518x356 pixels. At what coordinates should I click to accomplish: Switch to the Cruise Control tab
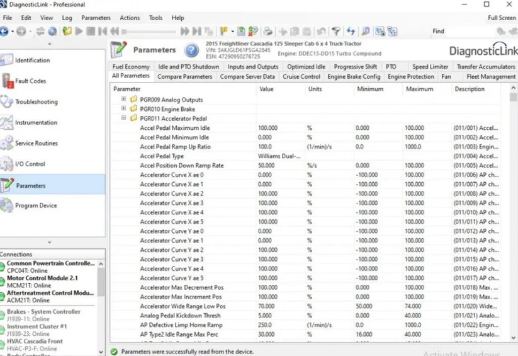(x=301, y=76)
